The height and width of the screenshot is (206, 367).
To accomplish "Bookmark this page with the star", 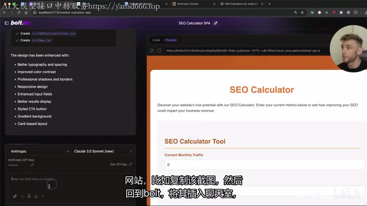I will (x=302, y=13).
